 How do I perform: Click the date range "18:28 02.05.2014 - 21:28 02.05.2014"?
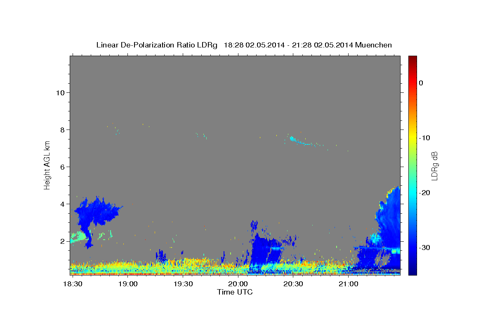[288, 45]
